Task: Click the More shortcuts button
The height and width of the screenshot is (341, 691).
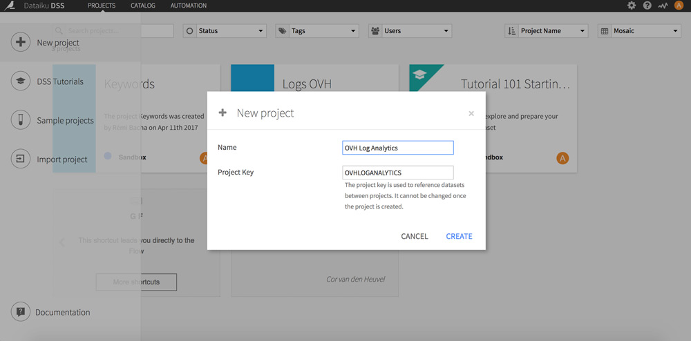Action: coord(136,282)
